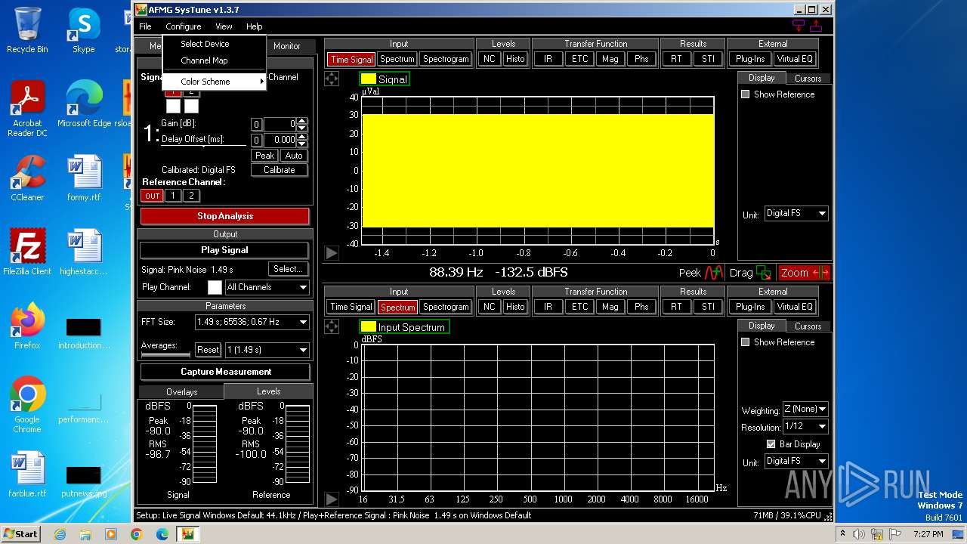
Task: Click the Calibrate button
Action: (279, 170)
